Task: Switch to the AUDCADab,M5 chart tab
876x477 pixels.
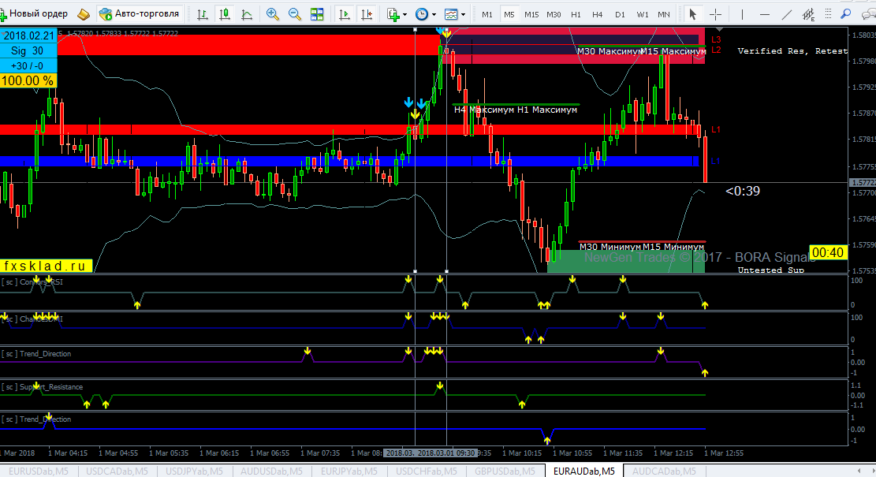Action: click(664, 471)
